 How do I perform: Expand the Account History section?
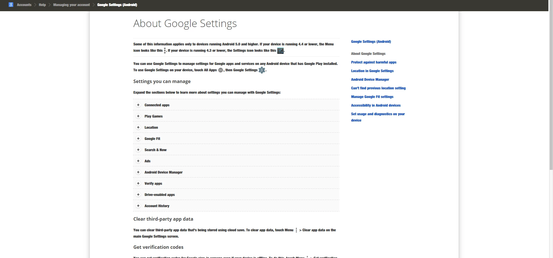(236, 206)
